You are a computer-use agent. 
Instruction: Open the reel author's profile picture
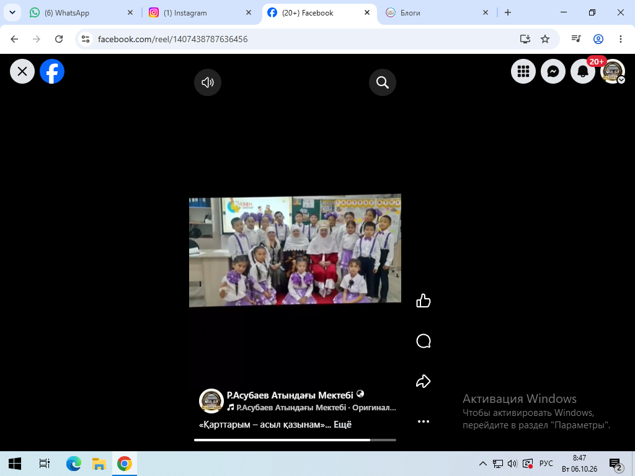pos(211,401)
